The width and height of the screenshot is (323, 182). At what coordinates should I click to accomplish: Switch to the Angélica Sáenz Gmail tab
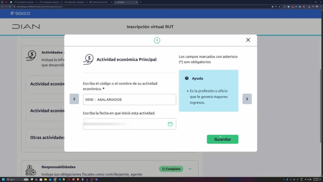click(76, 2)
